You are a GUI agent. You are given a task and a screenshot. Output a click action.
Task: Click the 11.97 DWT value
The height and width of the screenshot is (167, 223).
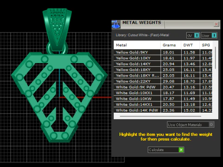(x=189, y=58)
